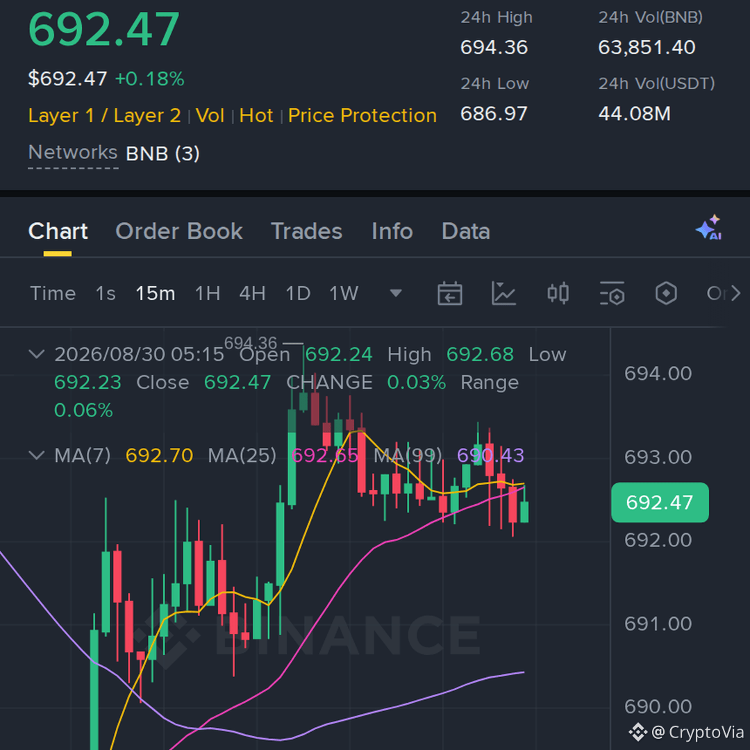
Task: Click the Networks label
Action: click(x=73, y=153)
